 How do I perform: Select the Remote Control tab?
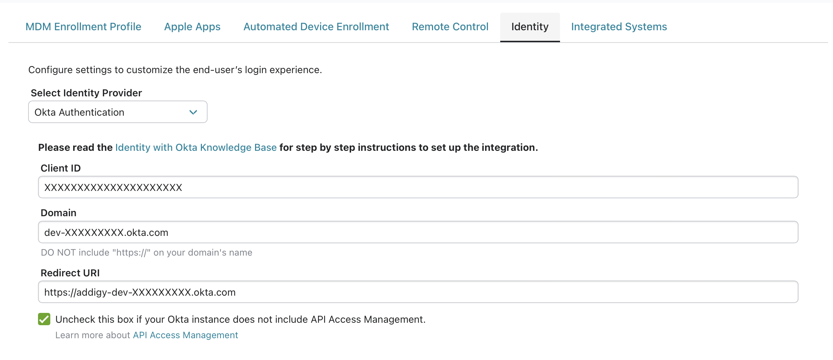pyautogui.click(x=450, y=27)
